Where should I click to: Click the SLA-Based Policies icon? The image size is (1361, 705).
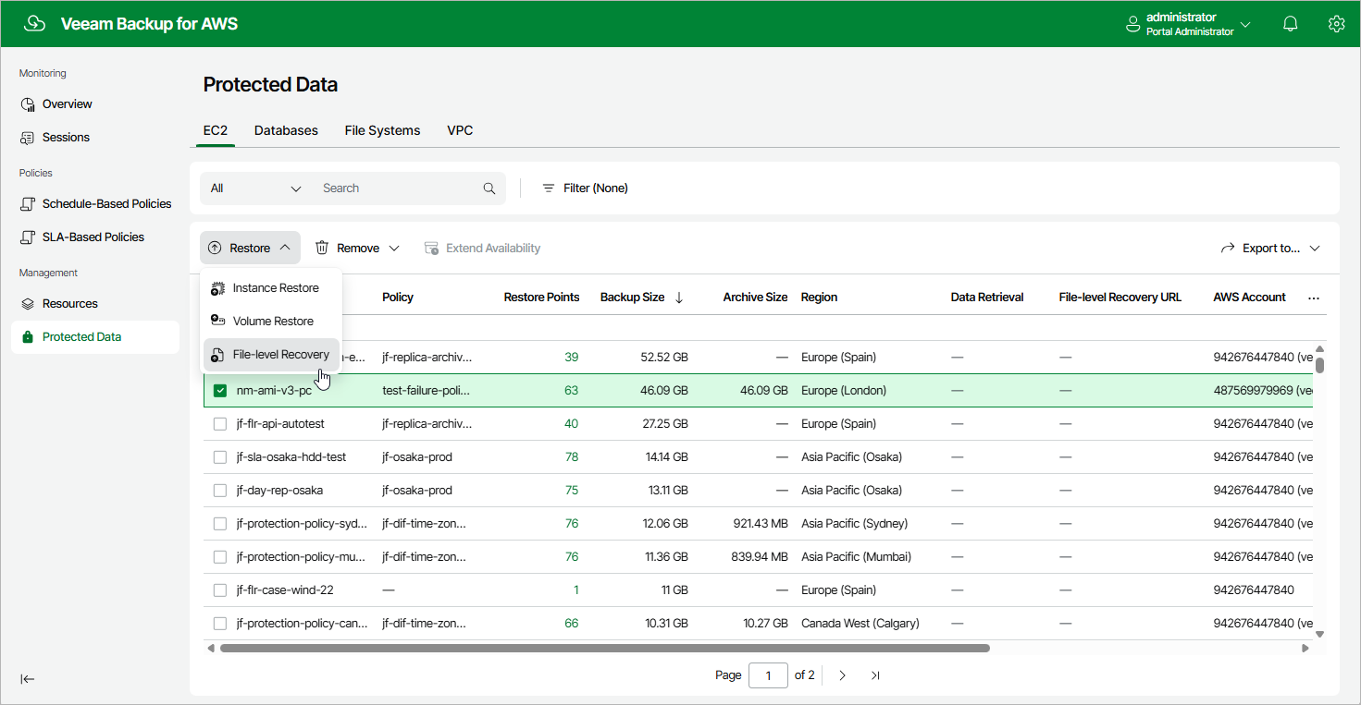[28, 237]
